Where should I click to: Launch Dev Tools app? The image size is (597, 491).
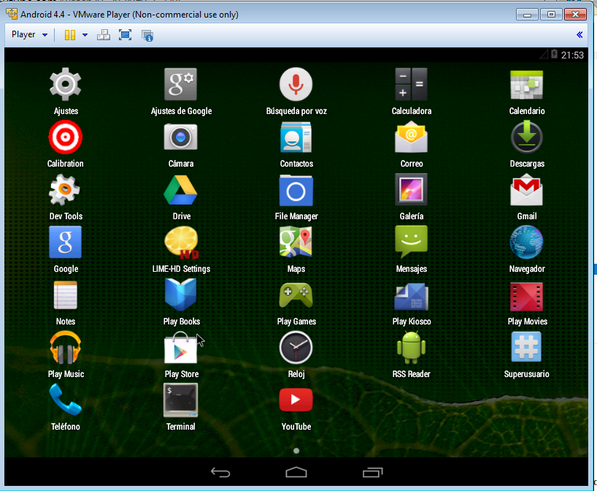(65, 190)
